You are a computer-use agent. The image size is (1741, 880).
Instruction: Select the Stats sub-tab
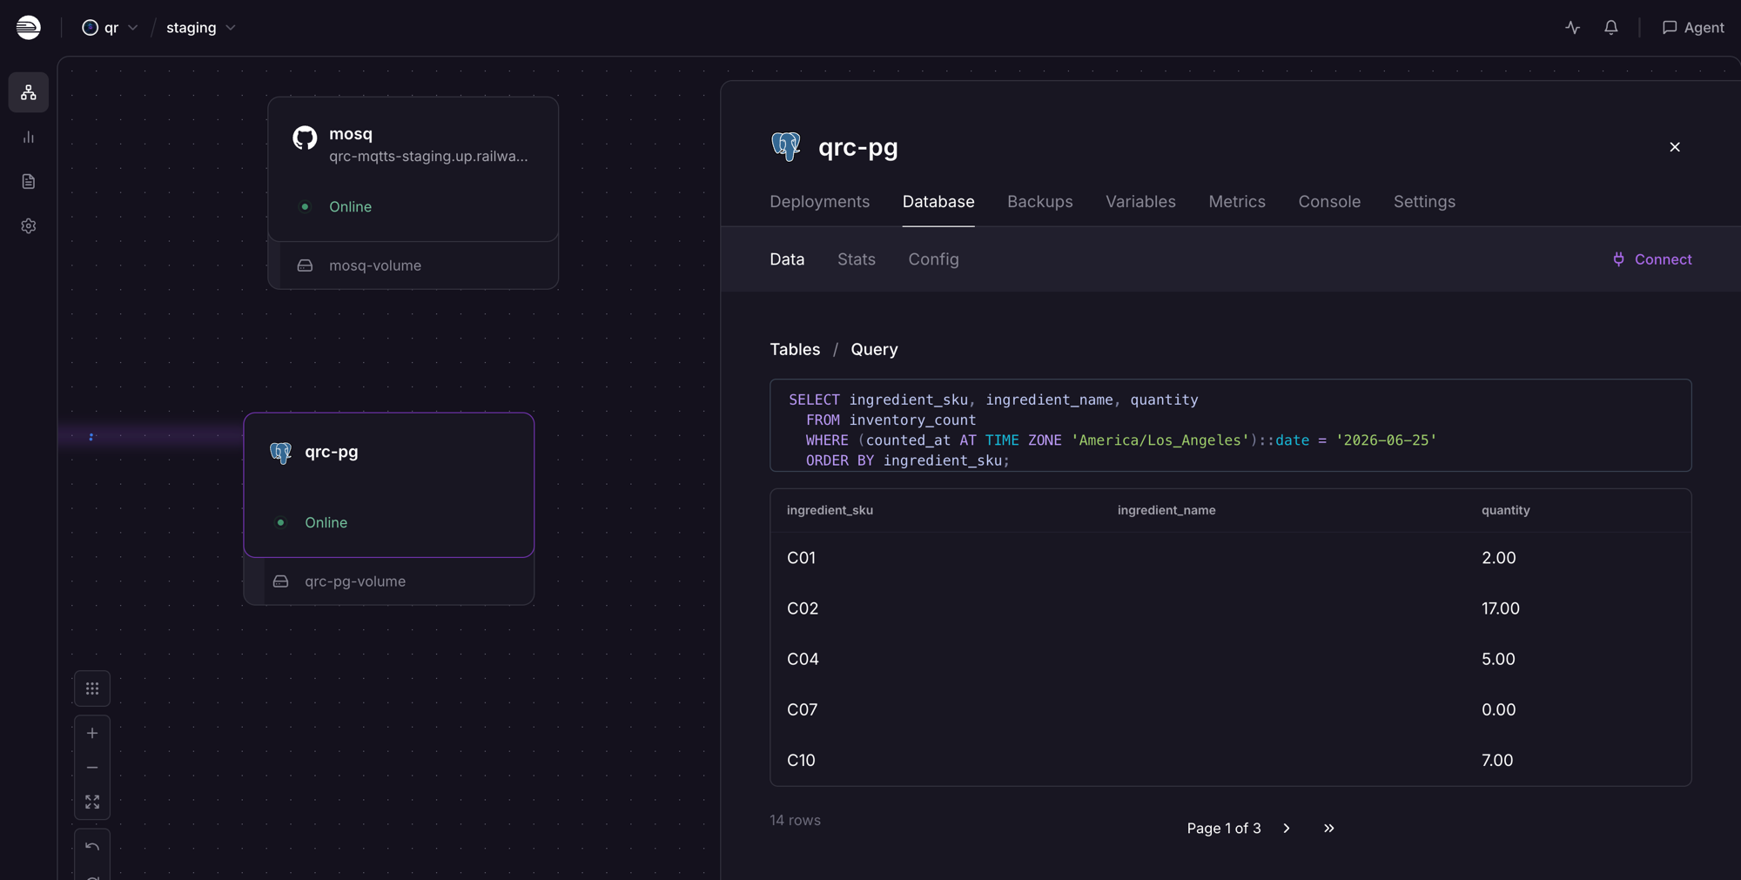(x=857, y=259)
